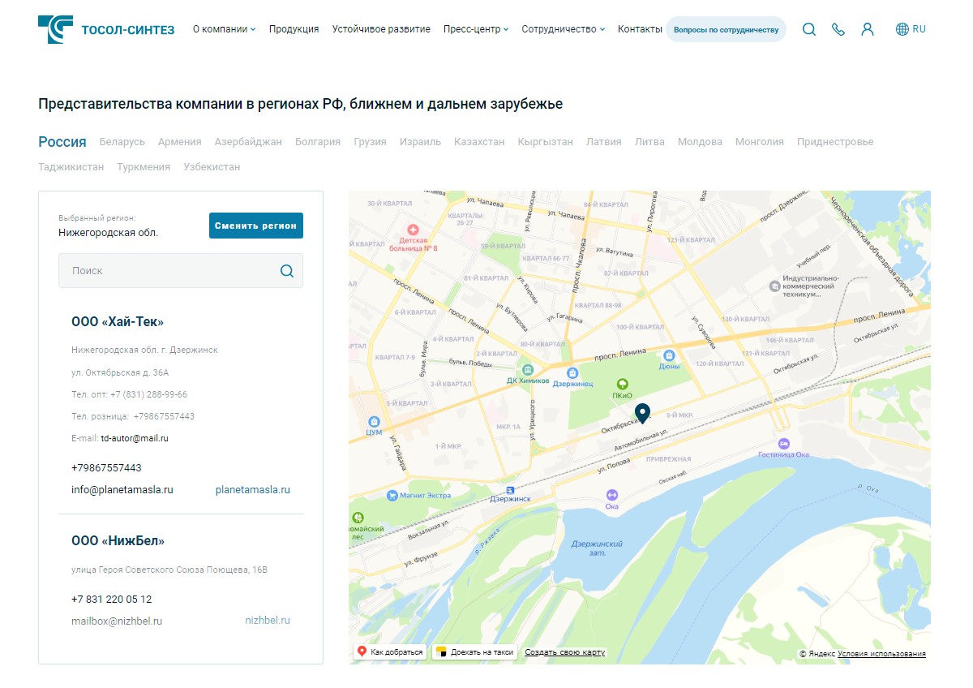The height and width of the screenshot is (688, 973).
Task: Open Контакты menu item
Action: [640, 29]
